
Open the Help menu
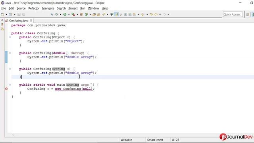(105, 8)
